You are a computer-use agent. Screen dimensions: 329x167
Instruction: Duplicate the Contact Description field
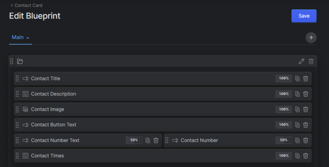click(x=298, y=94)
